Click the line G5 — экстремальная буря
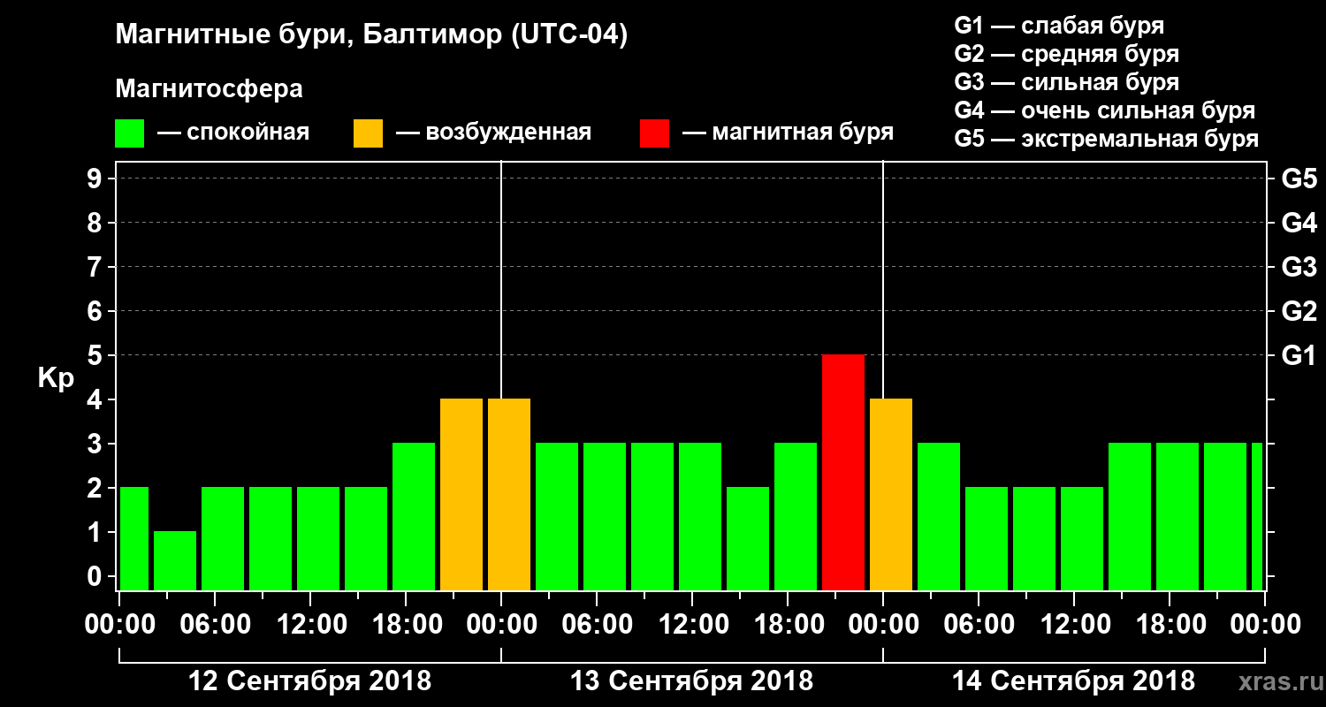This screenshot has height=707, width=1326. [1107, 140]
